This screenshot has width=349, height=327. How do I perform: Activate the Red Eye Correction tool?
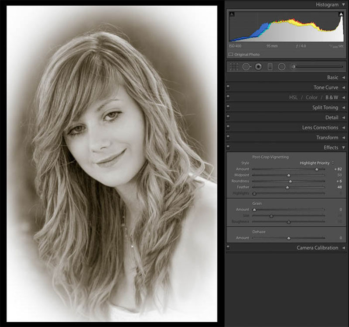pyautogui.click(x=258, y=67)
